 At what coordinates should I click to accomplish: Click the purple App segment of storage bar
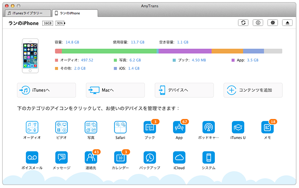point(185,51)
